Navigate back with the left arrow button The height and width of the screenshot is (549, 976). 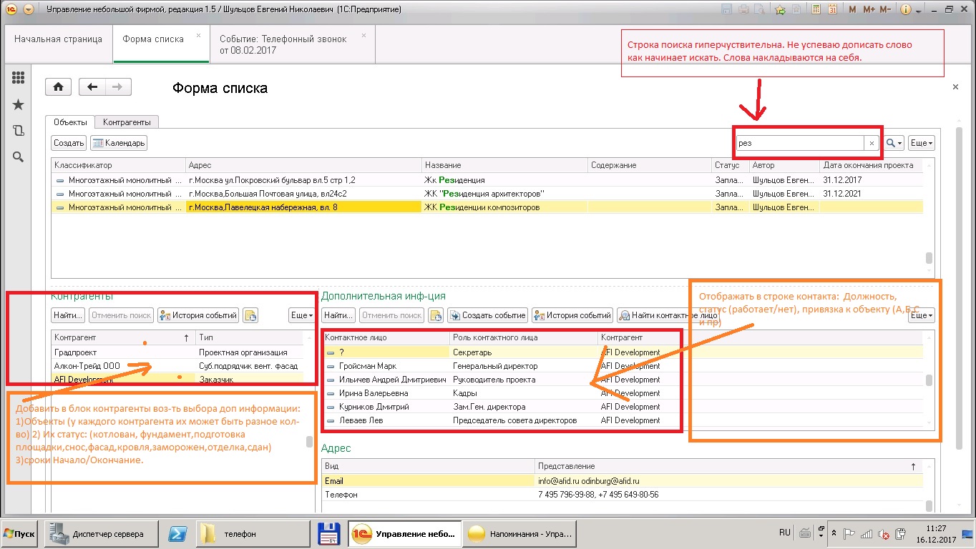click(92, 87)
